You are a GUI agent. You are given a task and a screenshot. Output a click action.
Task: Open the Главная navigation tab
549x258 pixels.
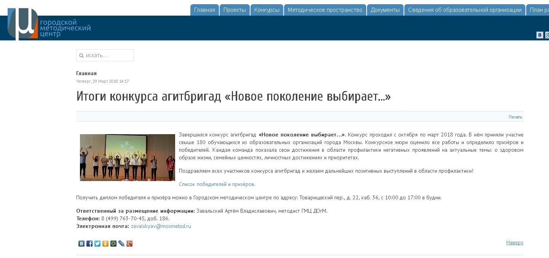tap(204, 10)
